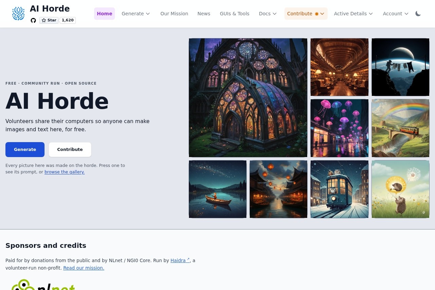Click the GitHub Star button
This screenshot has width=435, height=290.
pyautogui.click(x=49, y=20)
